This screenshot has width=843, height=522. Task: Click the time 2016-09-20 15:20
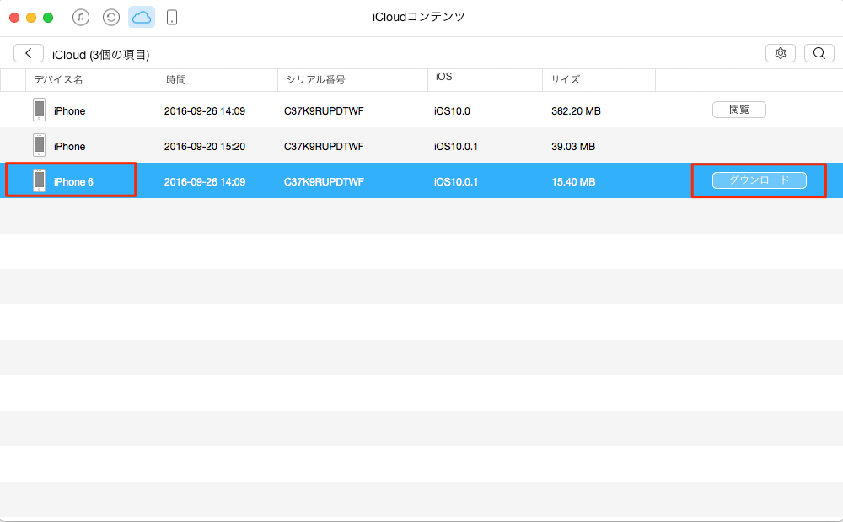click(205, 146)
